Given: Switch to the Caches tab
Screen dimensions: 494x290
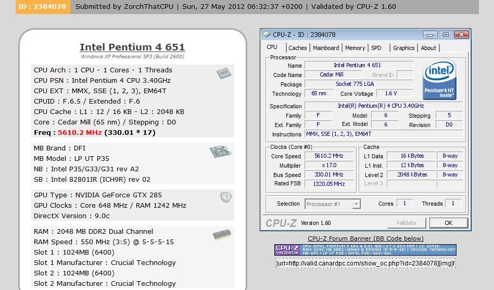Looking at the screenshot, I should tap(297, 48).
